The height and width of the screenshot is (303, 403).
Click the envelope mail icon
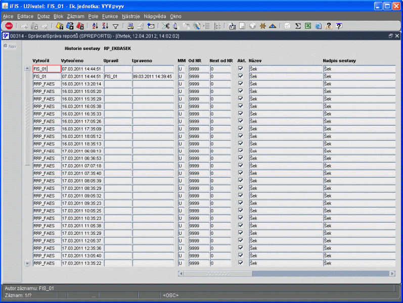tap(151, 26)
